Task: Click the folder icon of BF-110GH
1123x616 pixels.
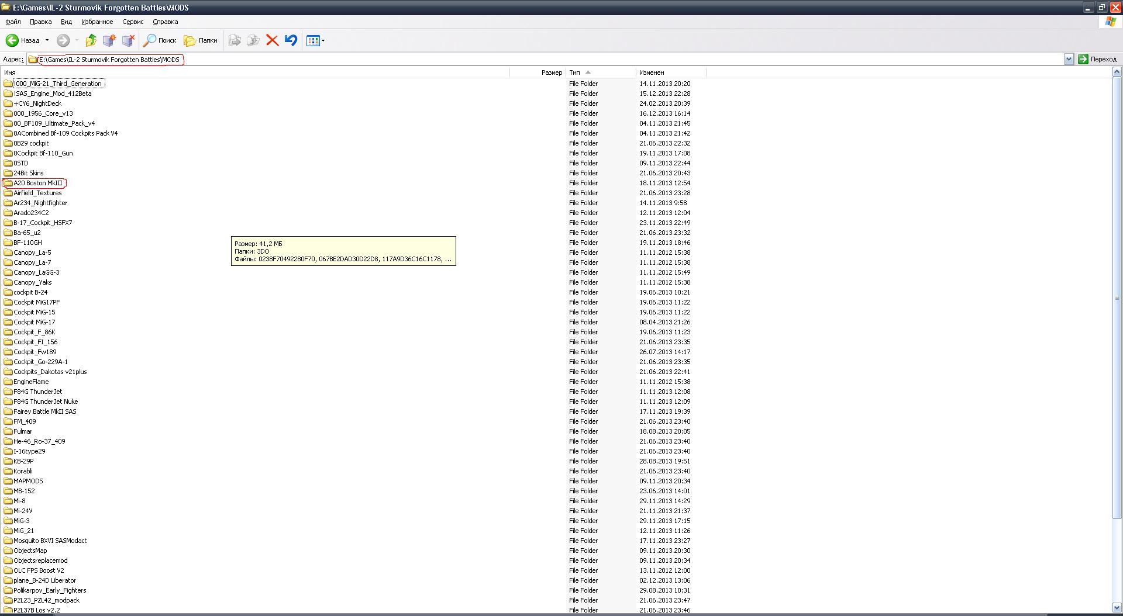Action: [x=8, y=243]
